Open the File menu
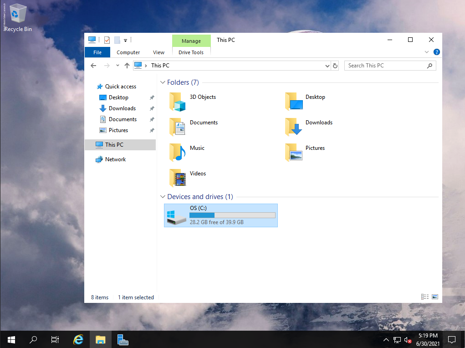The width and height of the screenshot is (465, 348). click(x=97, y=52)
